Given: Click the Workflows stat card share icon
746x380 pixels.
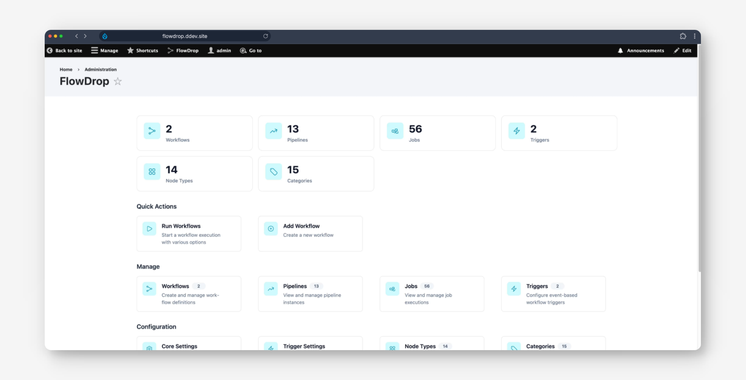Looking at the screenshot, I should [152, 131].
